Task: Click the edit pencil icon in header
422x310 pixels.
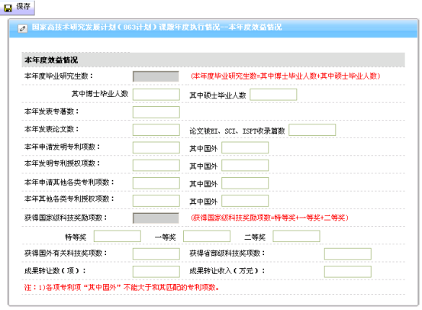Action: coord(23,28)
